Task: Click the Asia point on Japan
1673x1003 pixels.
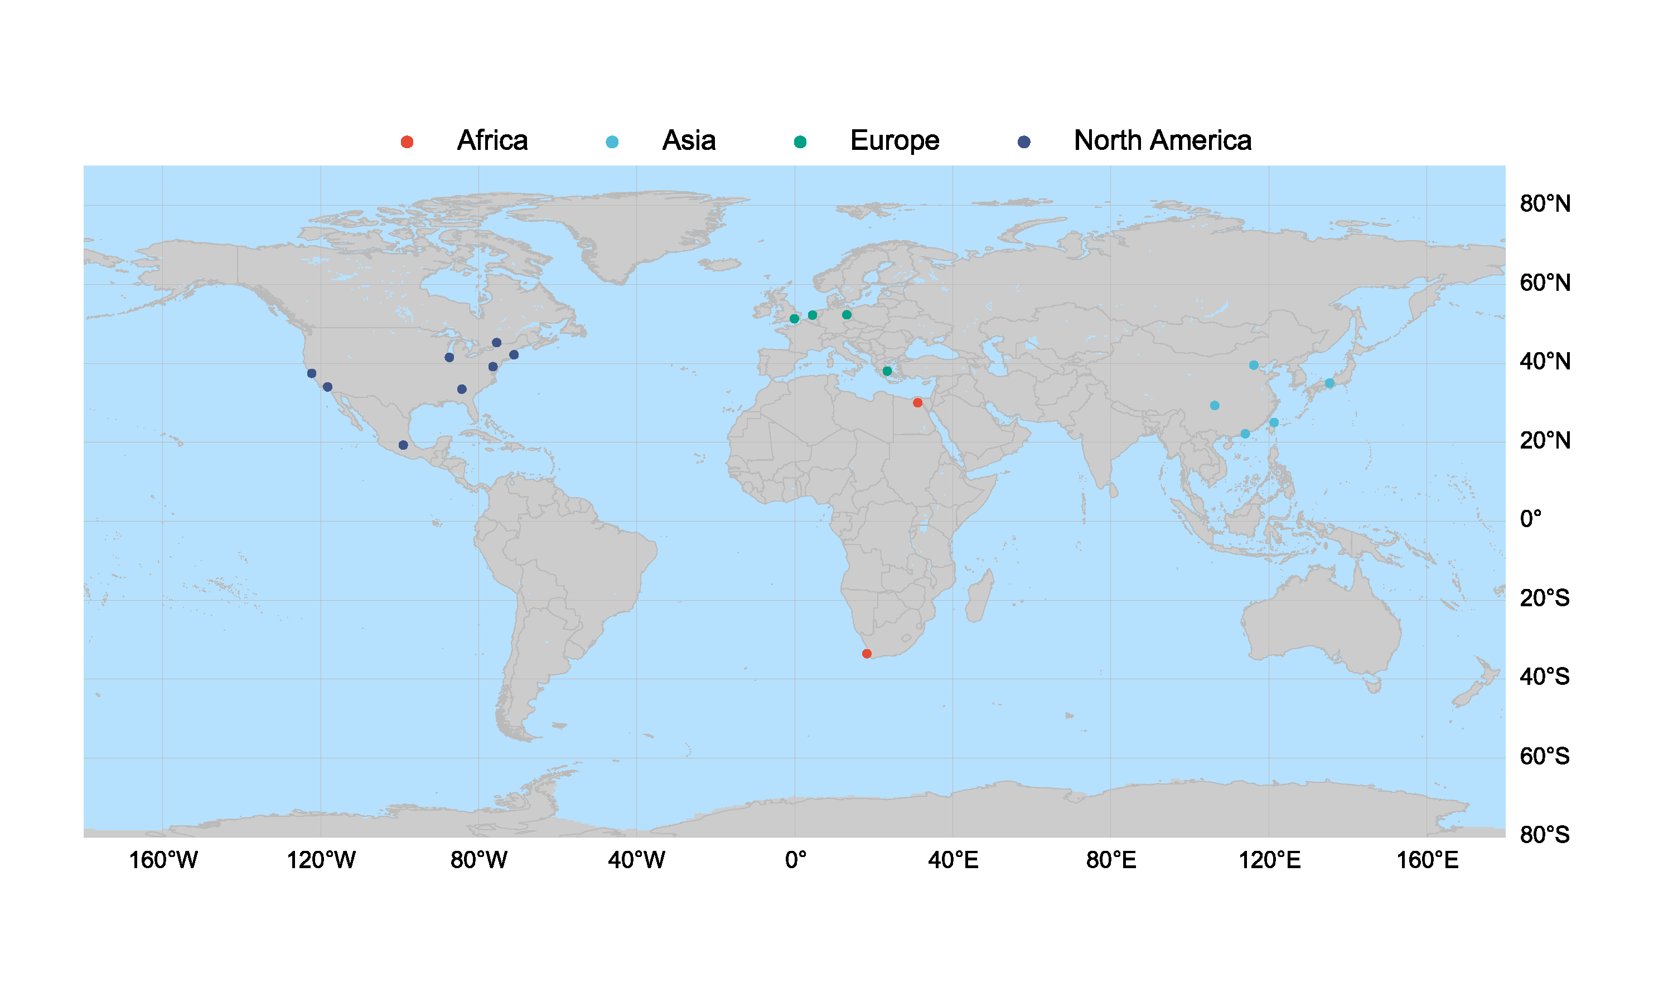Action: click(x=1329, y=383)
